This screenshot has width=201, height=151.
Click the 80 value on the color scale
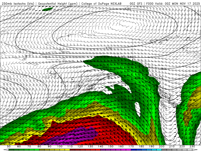39,146
